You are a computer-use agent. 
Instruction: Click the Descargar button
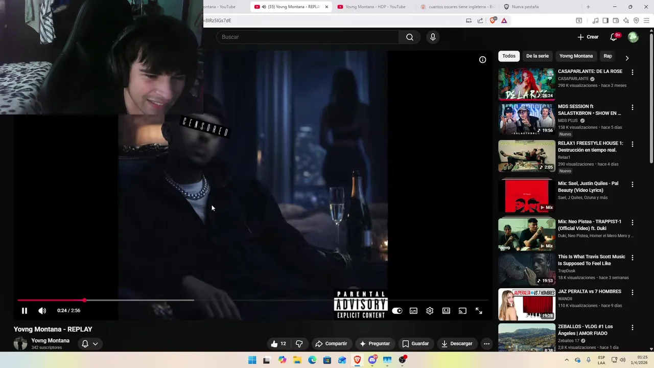pyautogui.click(x=457, y=343)
